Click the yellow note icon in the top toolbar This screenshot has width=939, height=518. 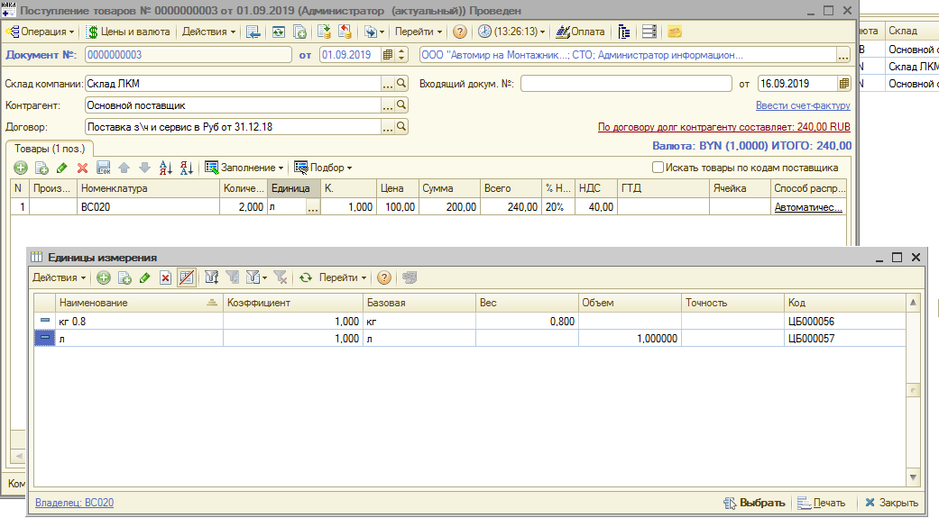coord(675,32)
